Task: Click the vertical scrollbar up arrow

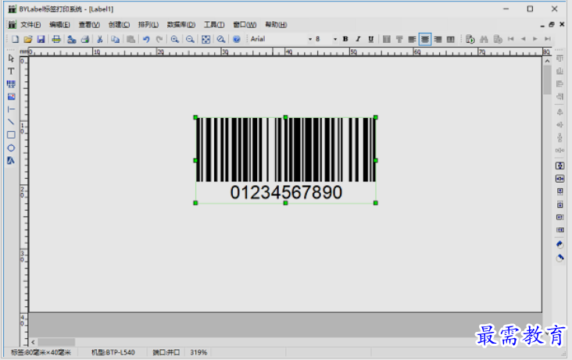Action: coord(547,61)
